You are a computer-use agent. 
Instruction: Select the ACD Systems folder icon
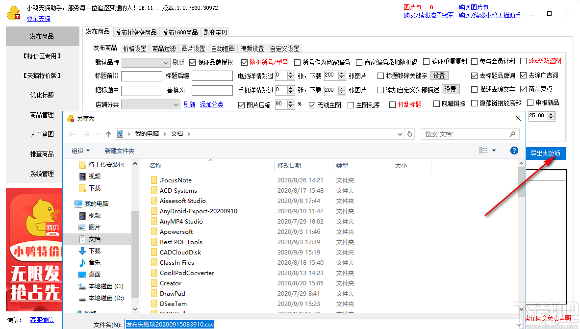154,191
